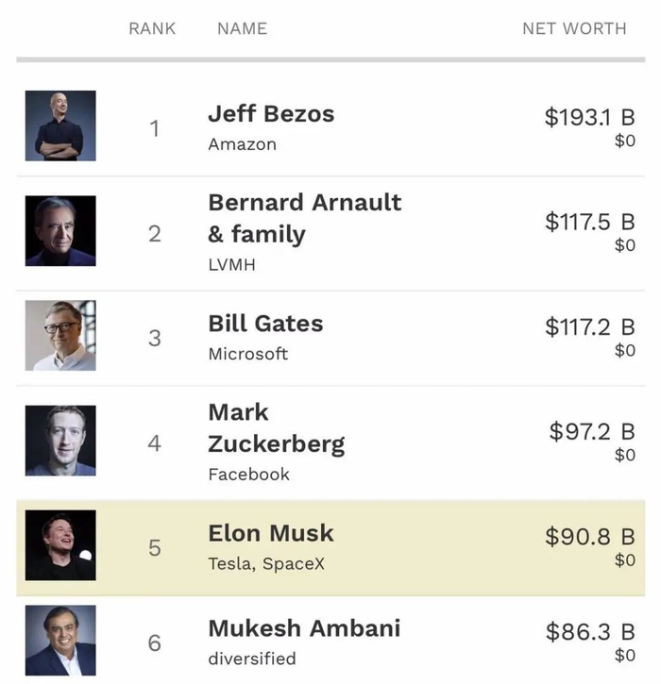661x684 pixels.
Task: Open Mark Zuckerberg's profile link
Action: pyautogui.click(x=276, y=427)
